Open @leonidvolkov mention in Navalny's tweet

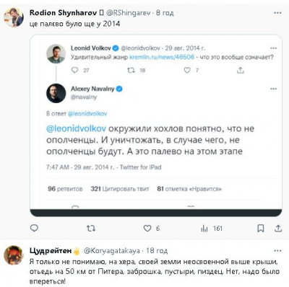tap(76, 128)
